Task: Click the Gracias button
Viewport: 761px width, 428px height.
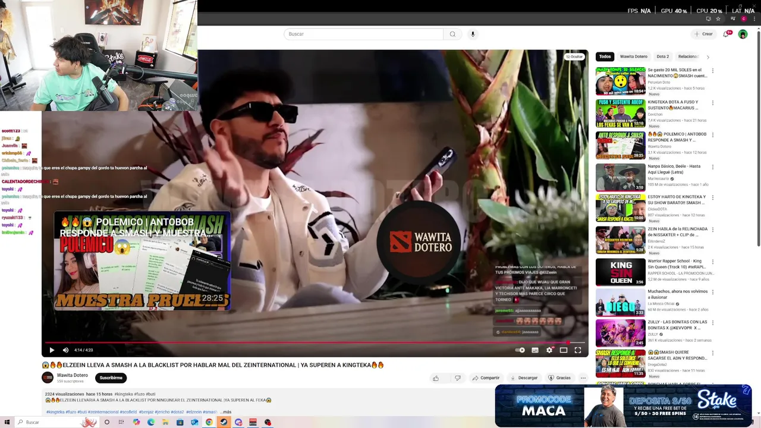Action: click(x=559, y=378)
